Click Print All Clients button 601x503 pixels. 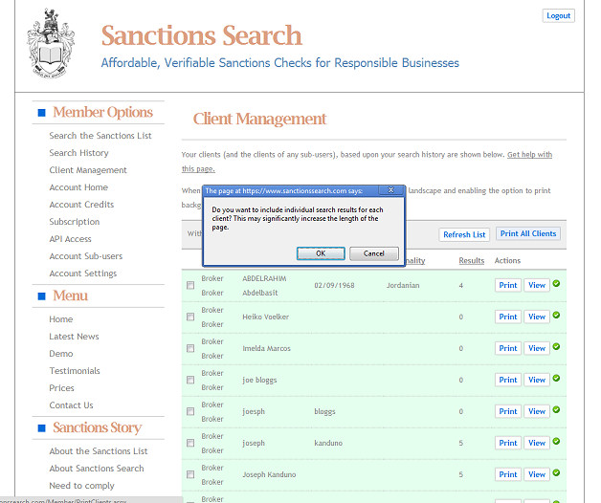tap(528, 233)
